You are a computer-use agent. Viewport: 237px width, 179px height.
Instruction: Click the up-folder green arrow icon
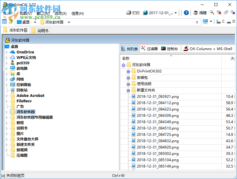pyautogui.click(x=11, y=22)
